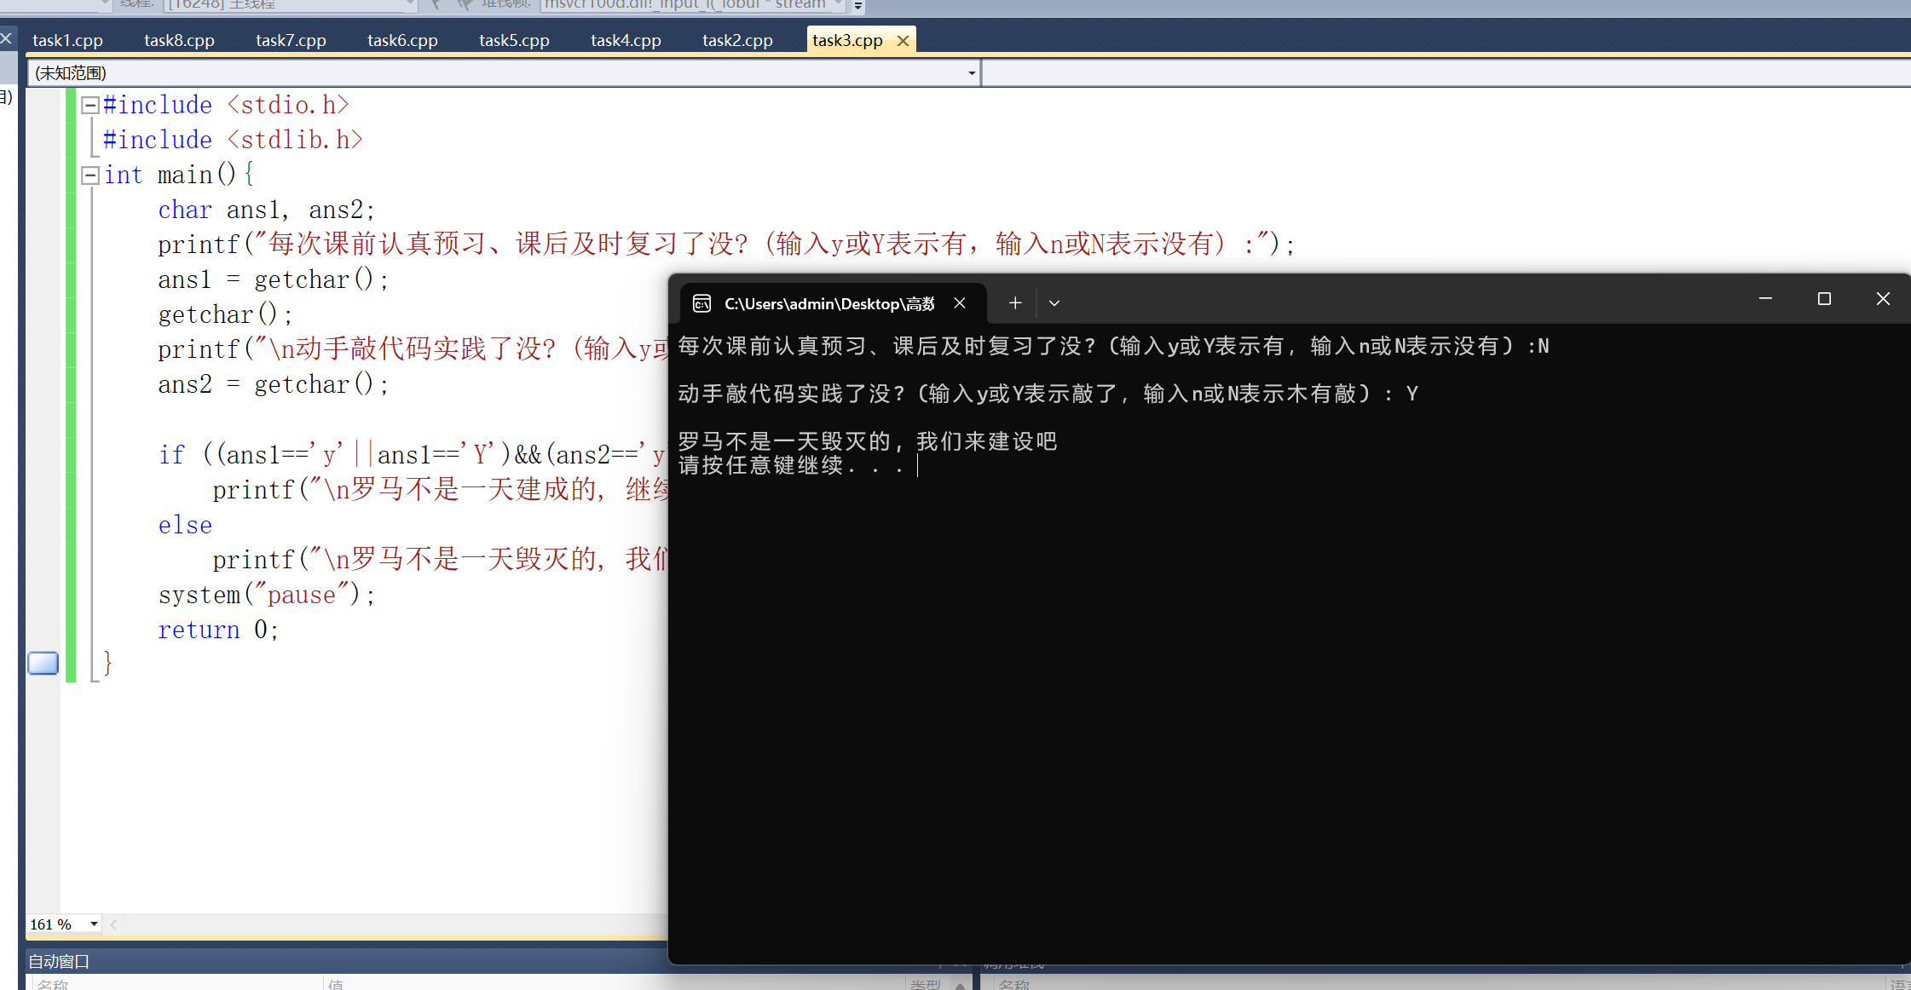1911x990 pixels.
Task: Switch to the task1.cpp tab
Action: (67, 41)
